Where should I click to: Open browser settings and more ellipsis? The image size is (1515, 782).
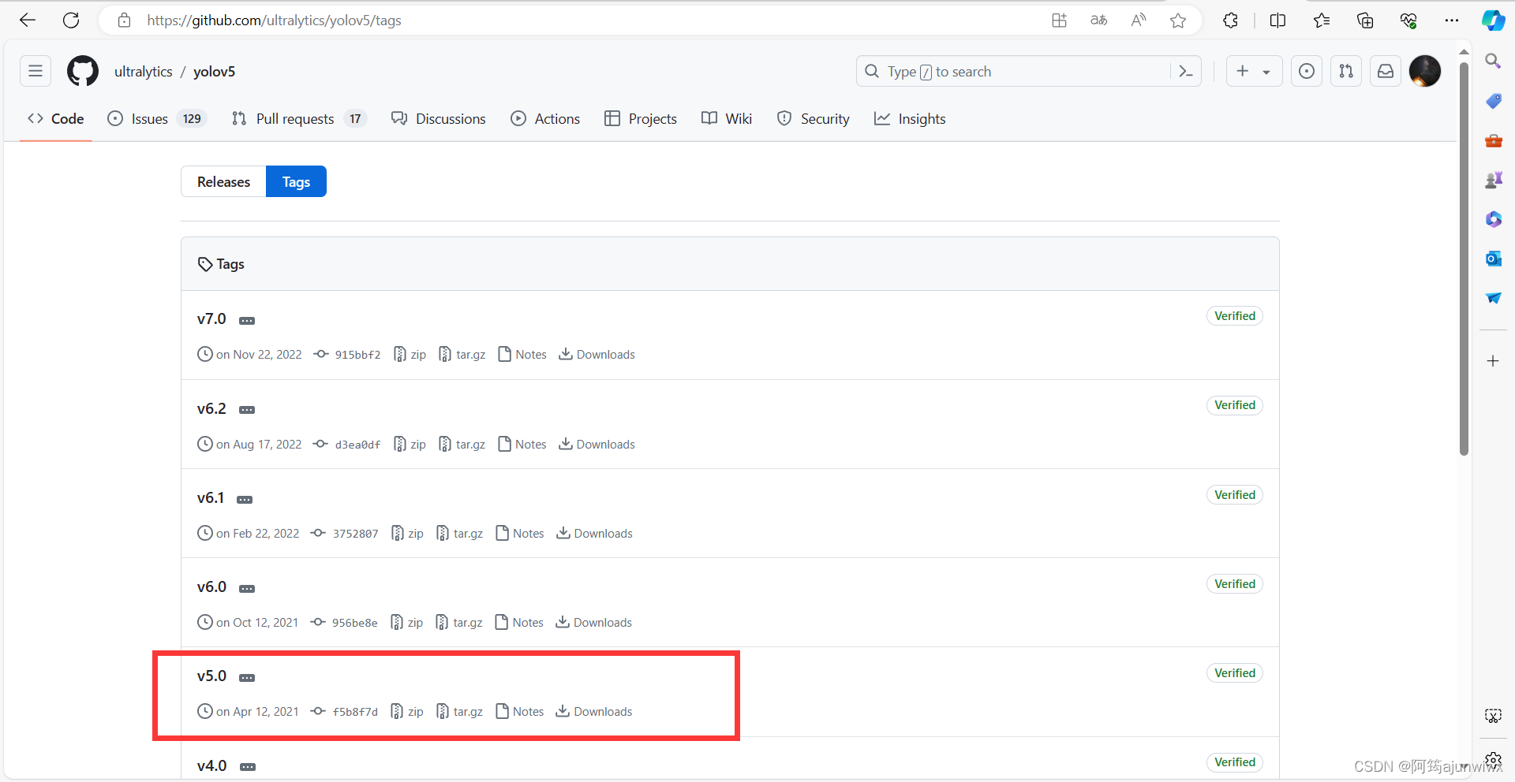pyautogui.click(x=1452, y=20)
